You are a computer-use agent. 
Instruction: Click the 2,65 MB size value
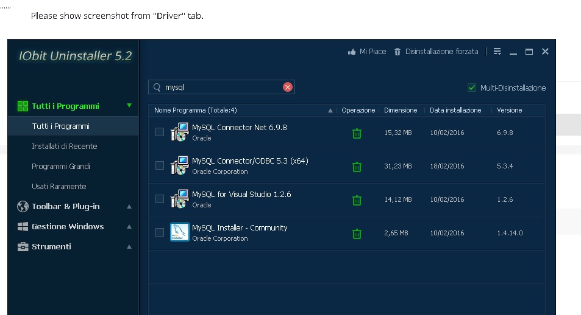[396, 233]
